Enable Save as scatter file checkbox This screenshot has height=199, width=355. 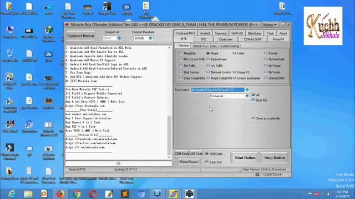pos(253,118)
